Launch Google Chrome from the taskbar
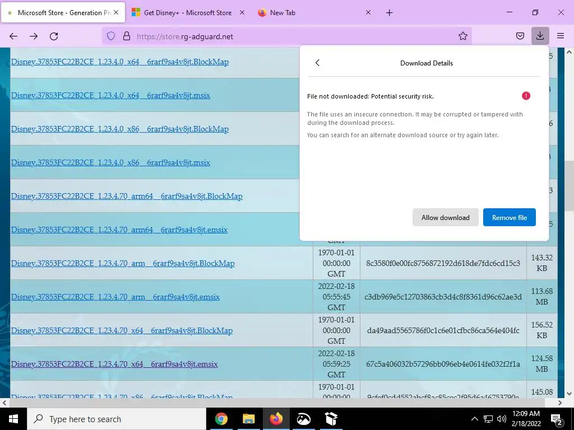 point(221,419)
